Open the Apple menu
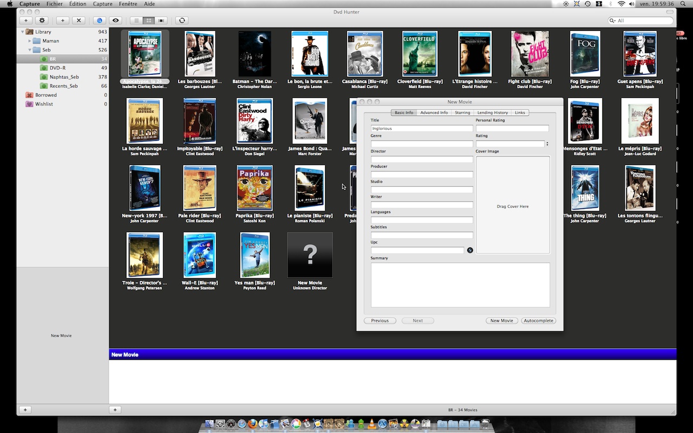This screenshot has width=693, height=433. click(10, 4)
